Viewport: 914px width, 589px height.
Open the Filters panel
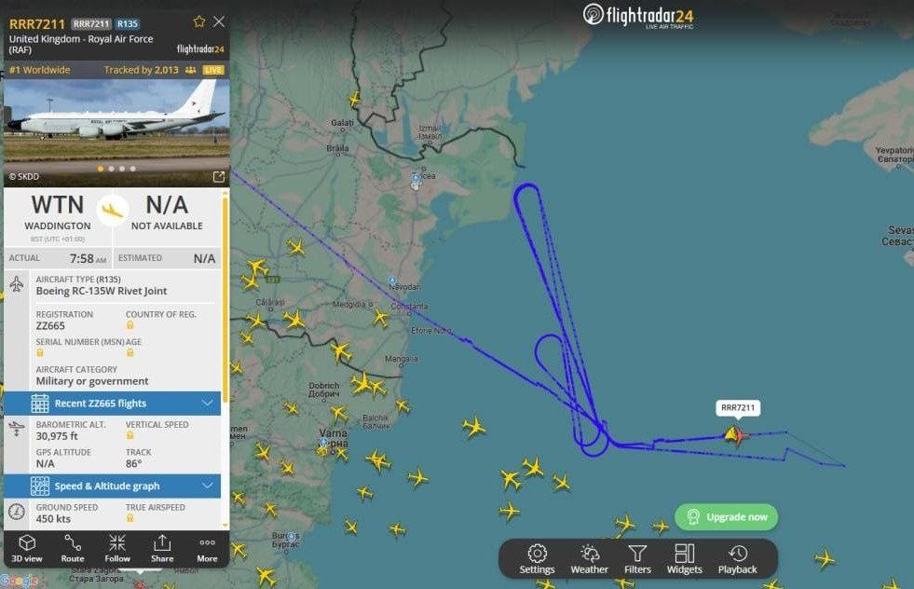coord(637,559)
